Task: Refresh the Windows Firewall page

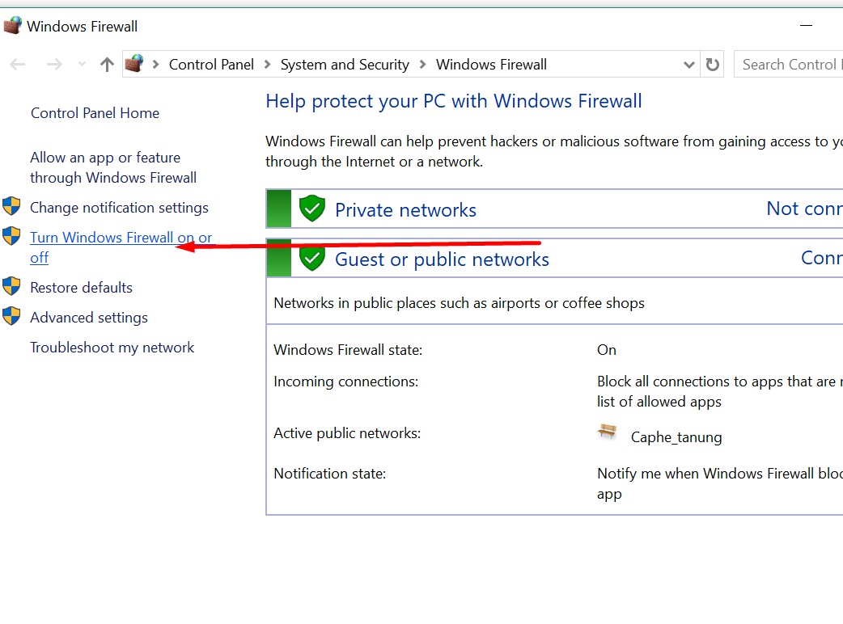Action: pos(713,65)
